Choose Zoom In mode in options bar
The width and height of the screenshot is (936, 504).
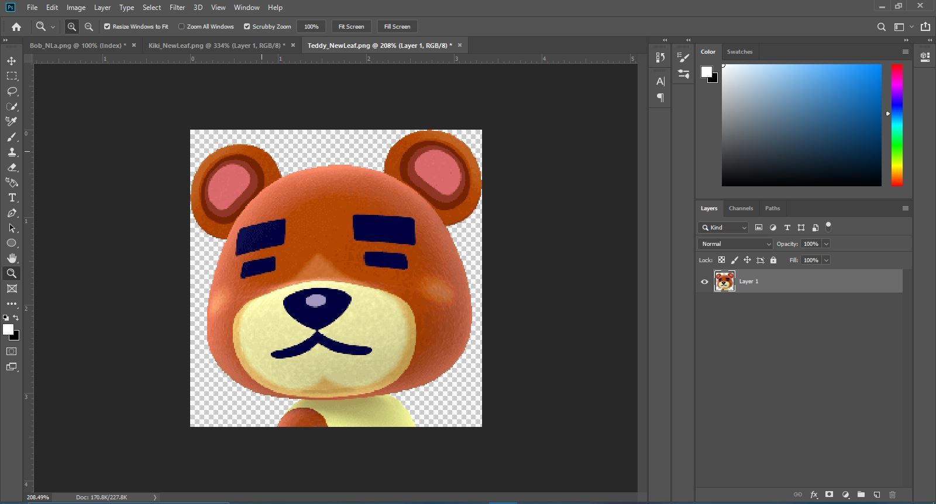click(x=71, y=26)
